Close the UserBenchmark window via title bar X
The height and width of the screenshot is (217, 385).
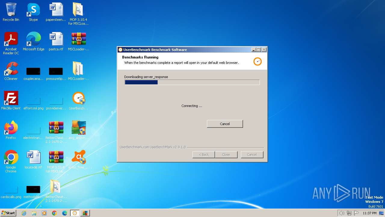pos(264,50)
